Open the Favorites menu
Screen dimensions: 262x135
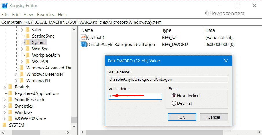tap(45, 14)
